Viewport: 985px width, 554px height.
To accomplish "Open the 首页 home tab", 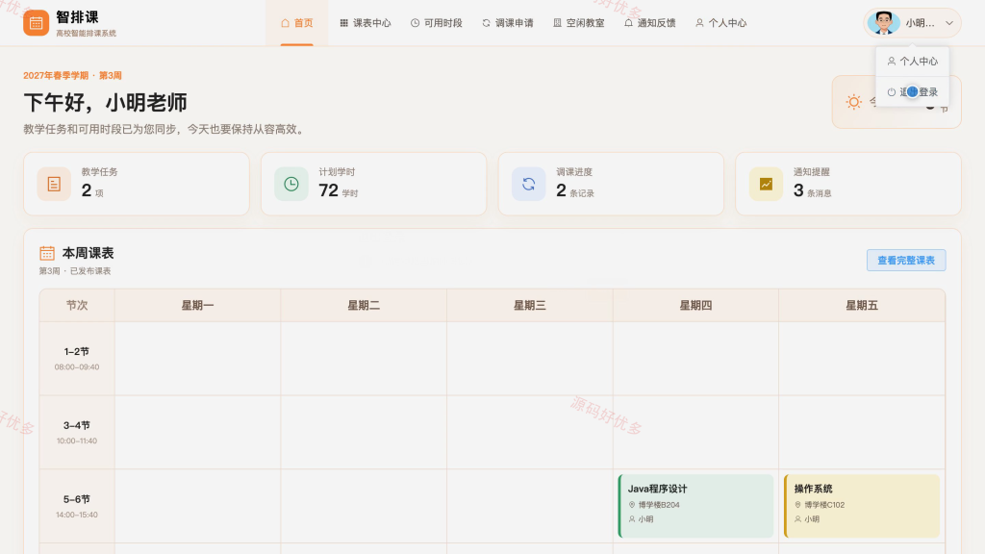I will (296, 23).
